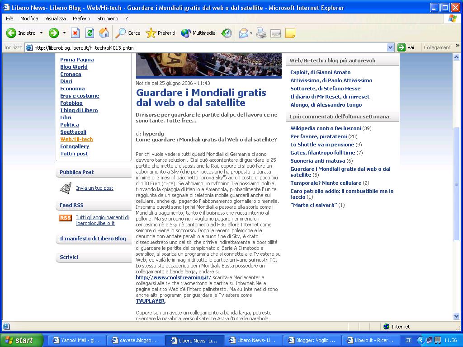
Task: Expand the address bar dropdown list
Action: click(x=390, y=47)
